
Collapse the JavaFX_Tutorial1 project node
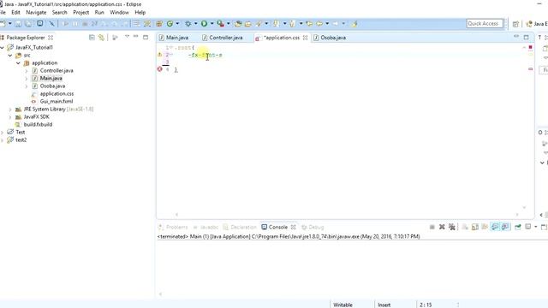pos(3,48)
